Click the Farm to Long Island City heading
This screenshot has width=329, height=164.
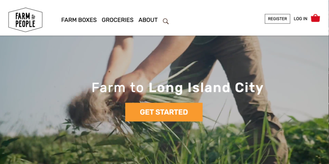coord(177,87)
